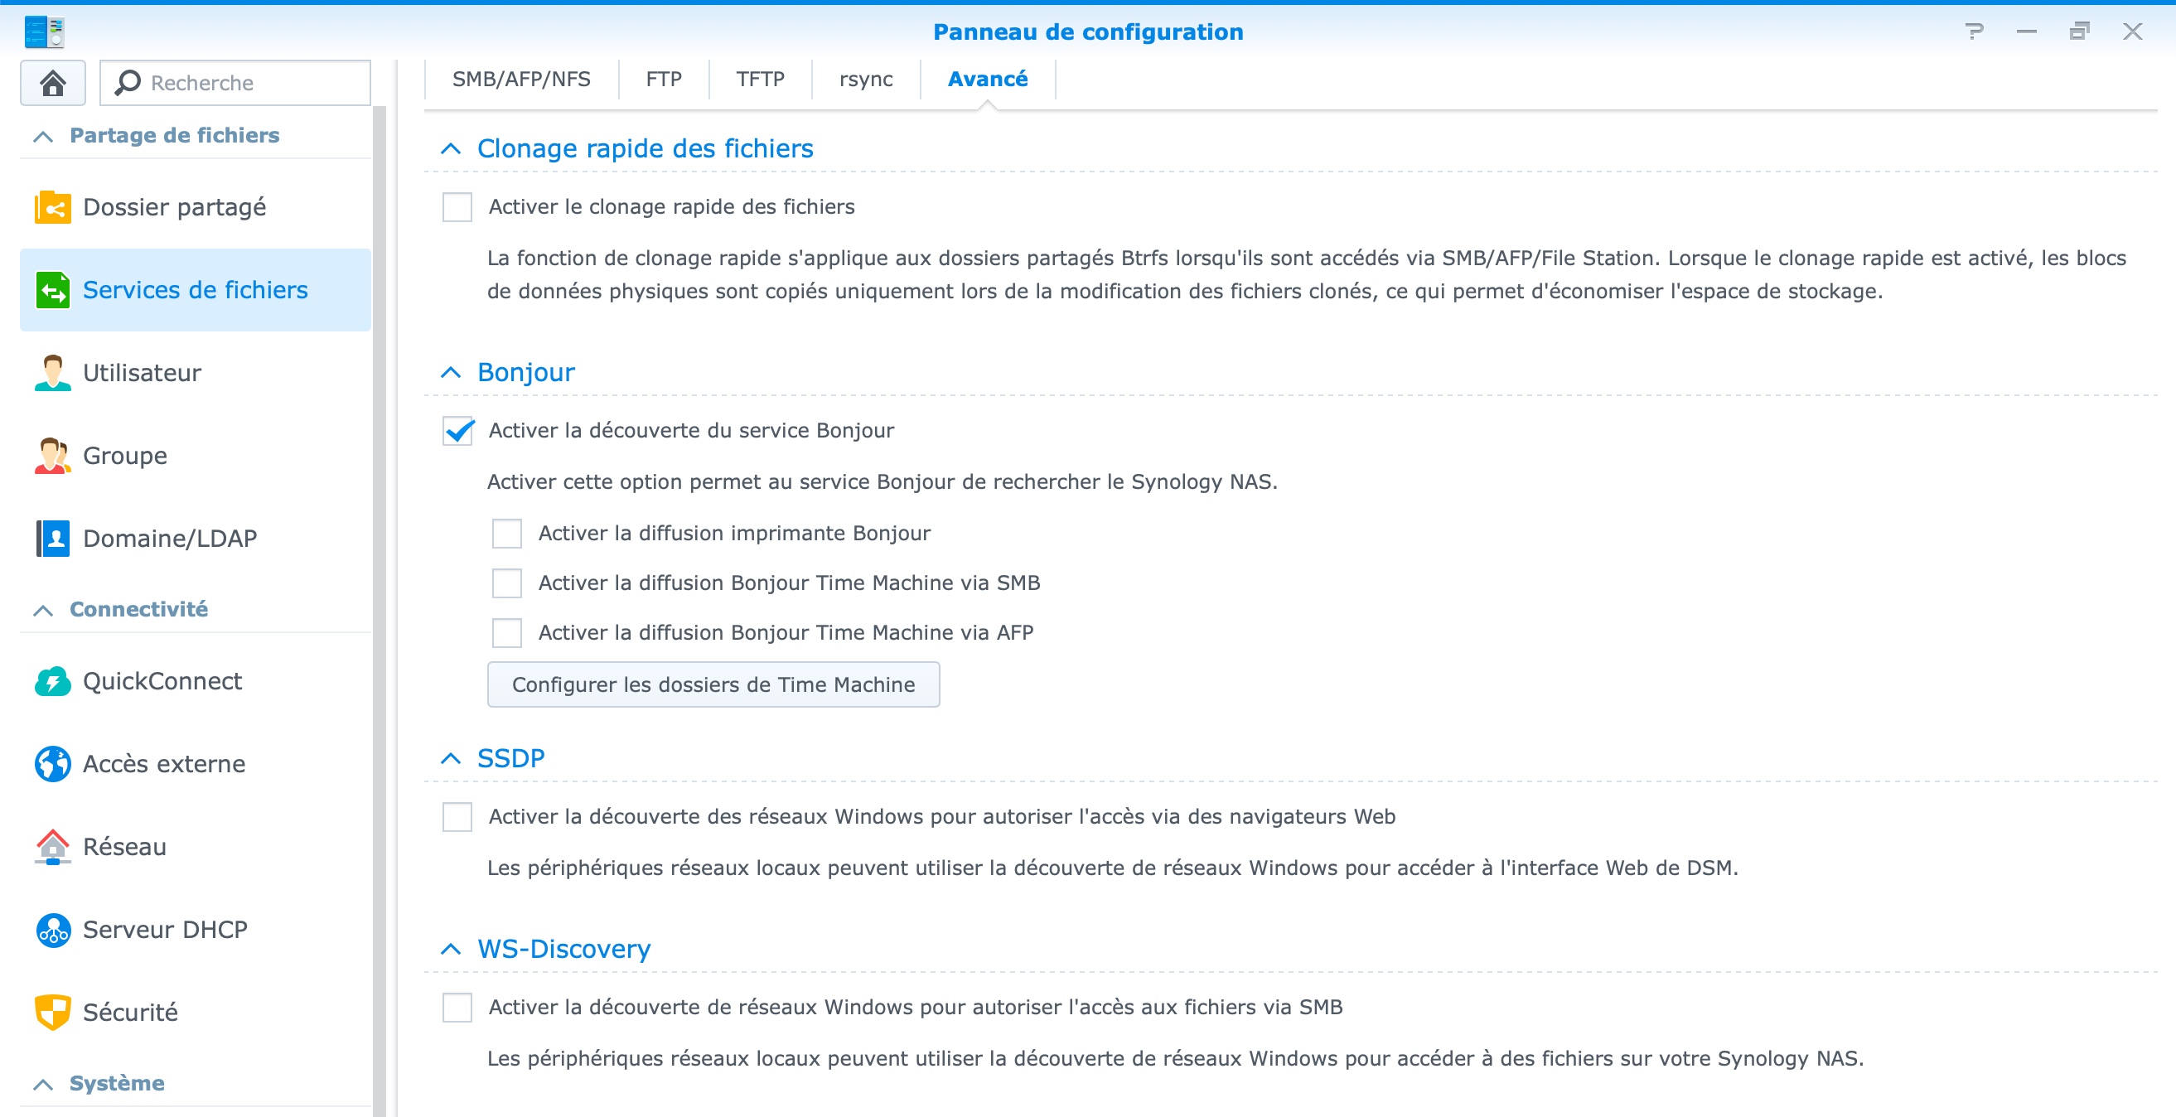This screenshot has width=2176, height=1117.
Task: Open Accès externe globe icon
Action: click(52, 764)
